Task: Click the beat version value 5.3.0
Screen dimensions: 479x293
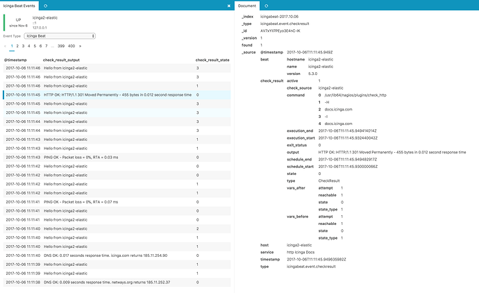Action: pyautogui.click(x=313, y=74)
